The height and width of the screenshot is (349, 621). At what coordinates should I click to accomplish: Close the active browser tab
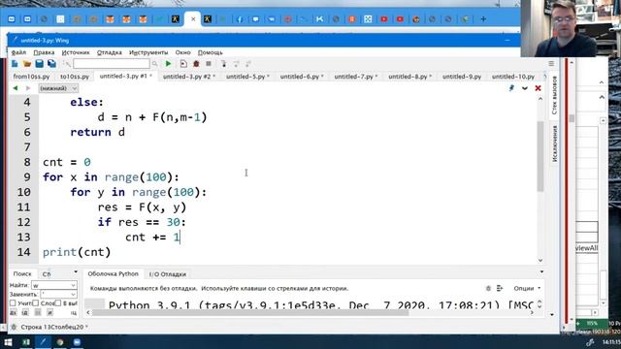[193, 19]
